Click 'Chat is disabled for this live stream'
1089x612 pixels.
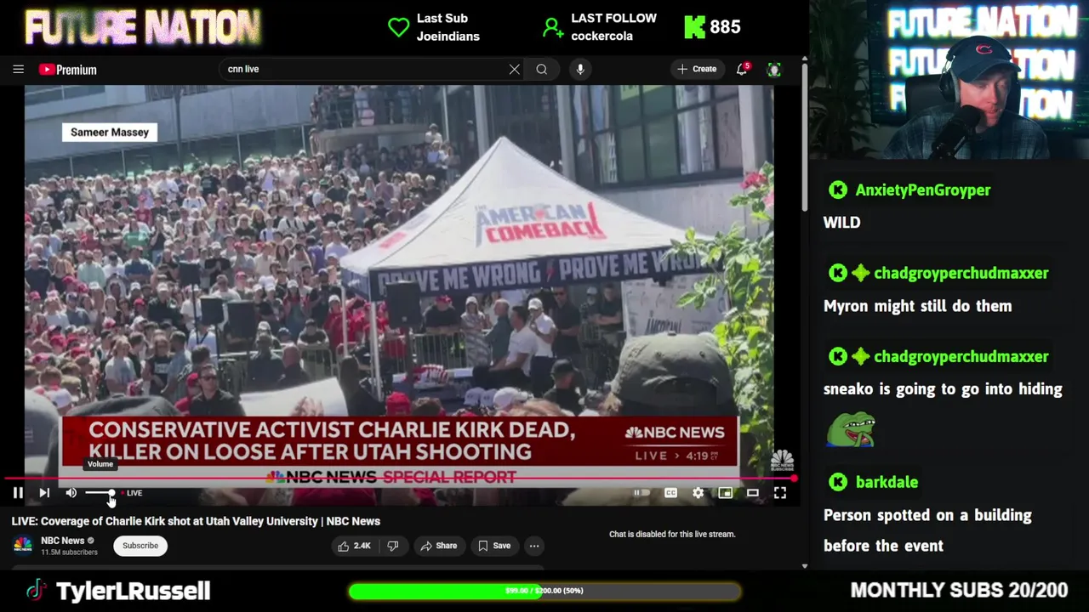coord(672,534)
